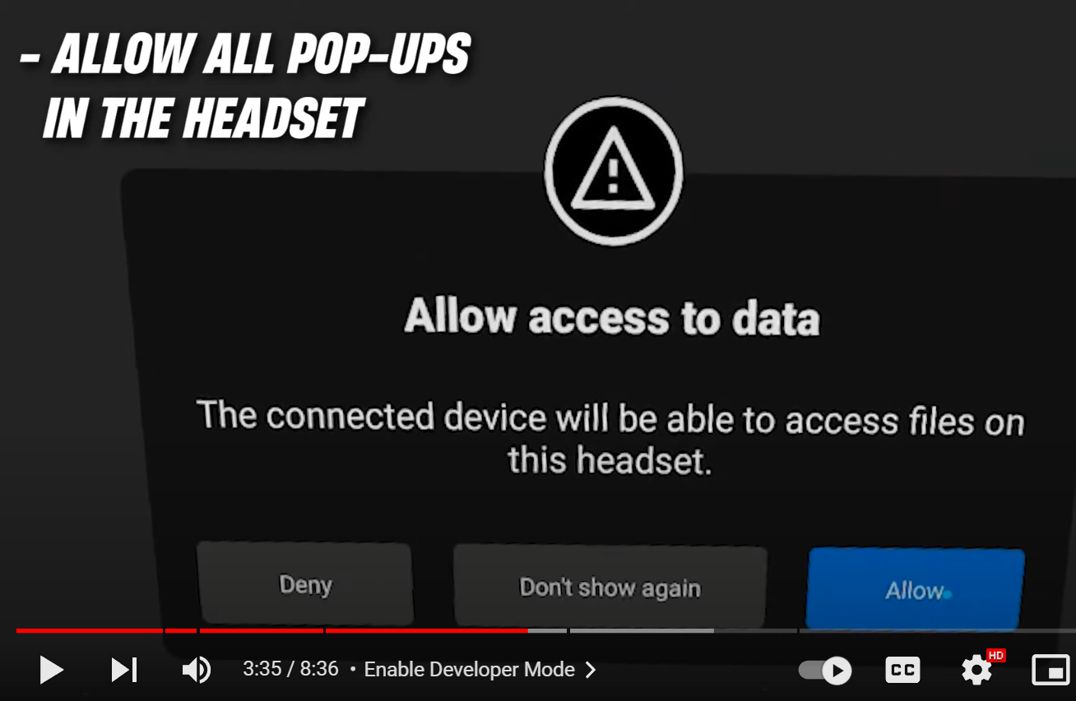Skip to the next video
Screen dimensions: 1076x701
(x=124, y=670)
